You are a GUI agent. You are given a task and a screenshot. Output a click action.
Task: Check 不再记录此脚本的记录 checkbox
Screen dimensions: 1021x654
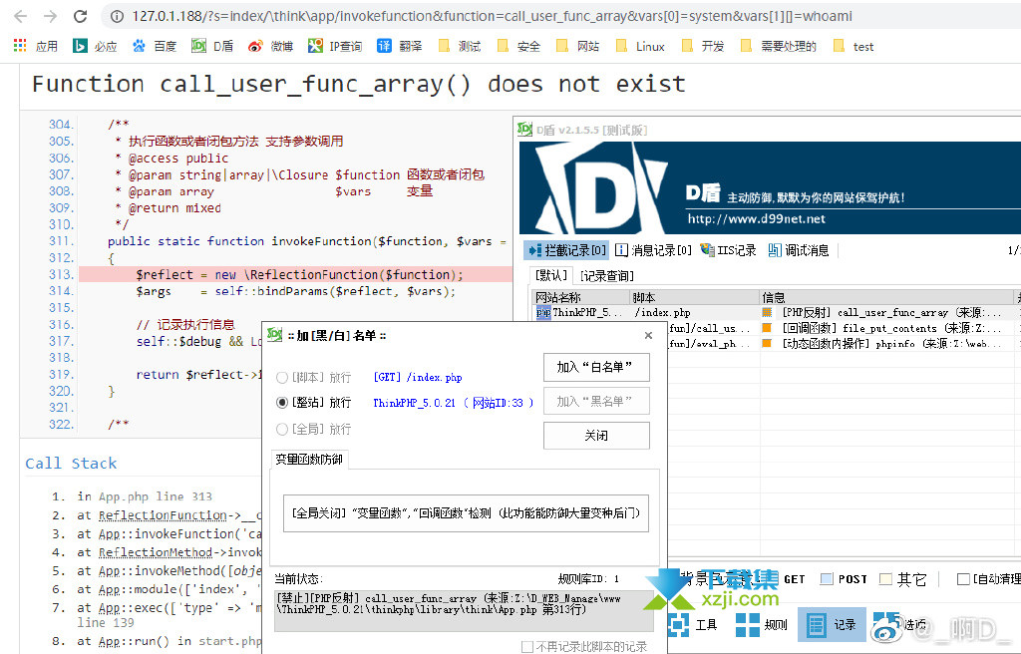pyautogui.click(x=527, y=646)
